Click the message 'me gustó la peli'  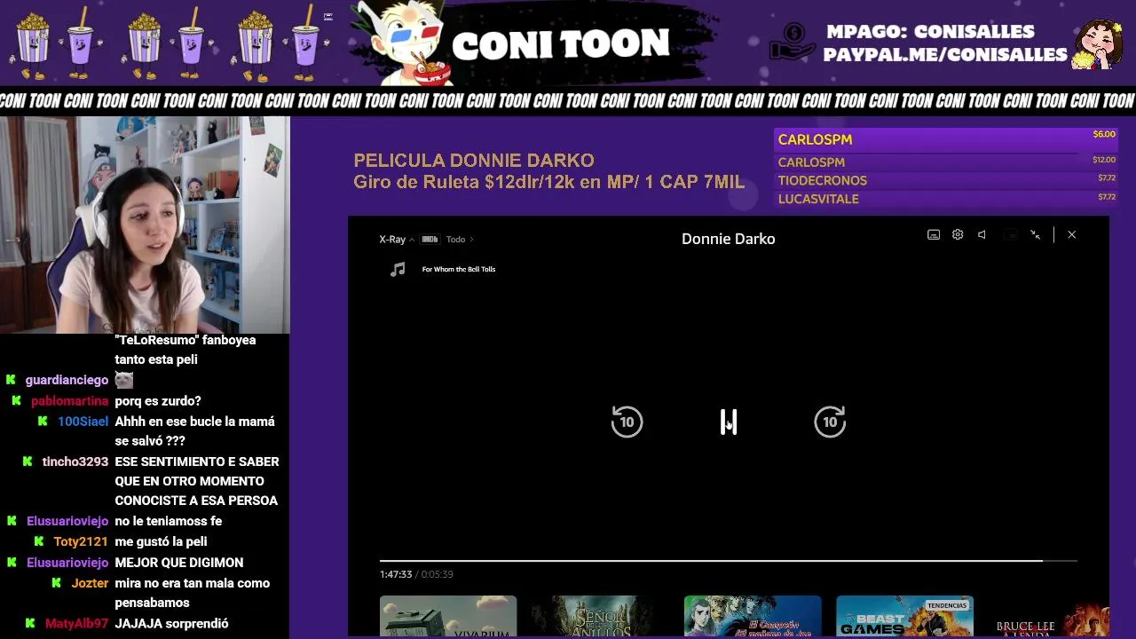pyautogui.click(x=161, y=541)
